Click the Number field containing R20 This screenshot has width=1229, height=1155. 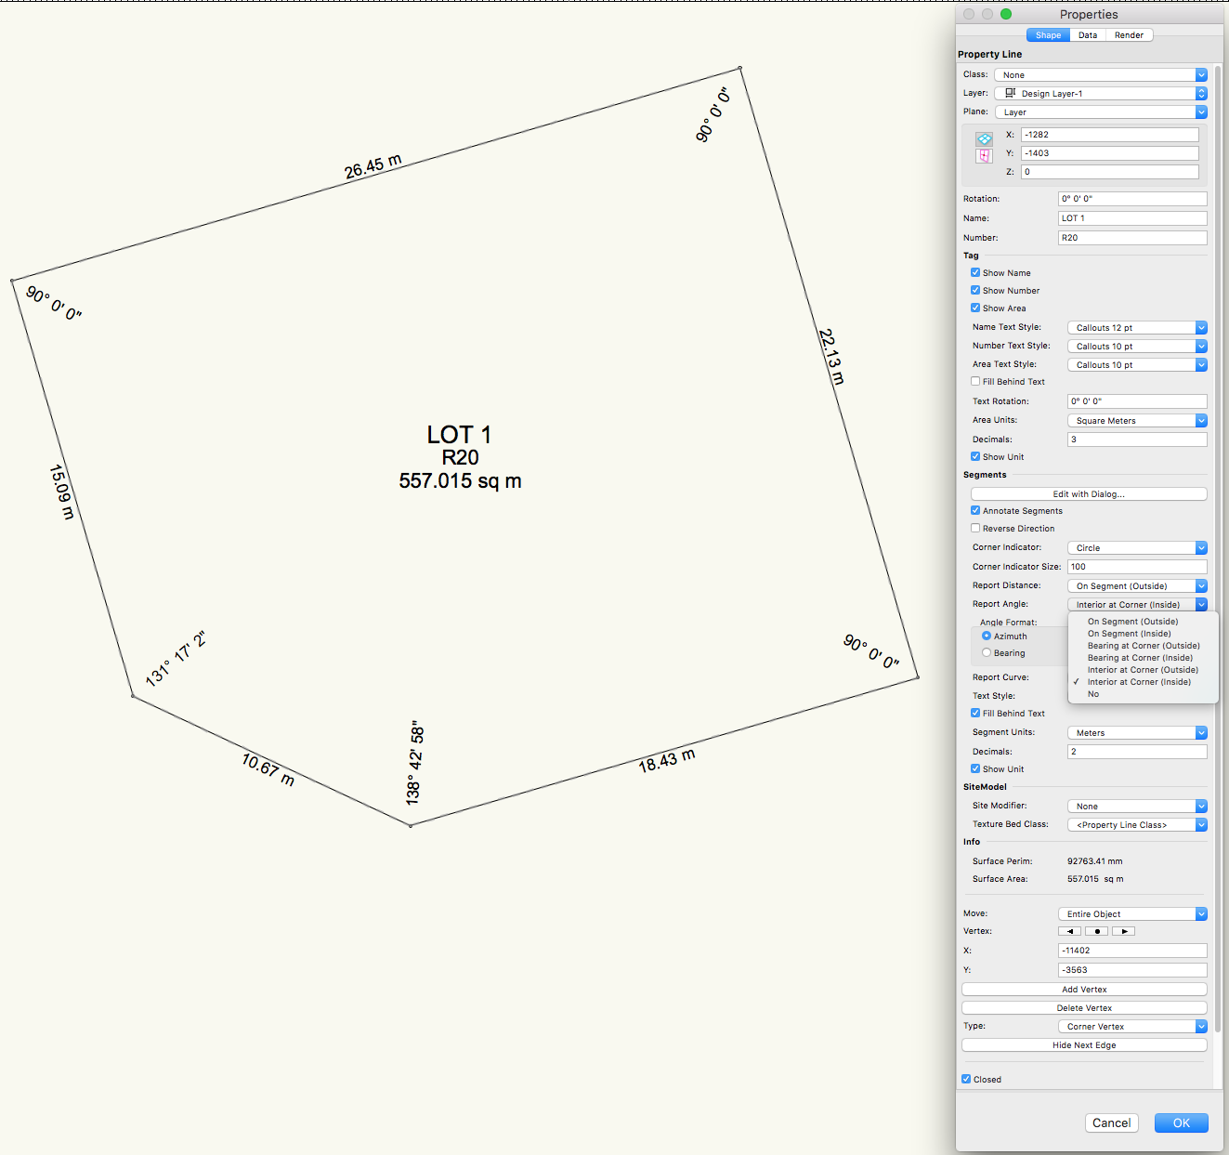point(1131,237)
